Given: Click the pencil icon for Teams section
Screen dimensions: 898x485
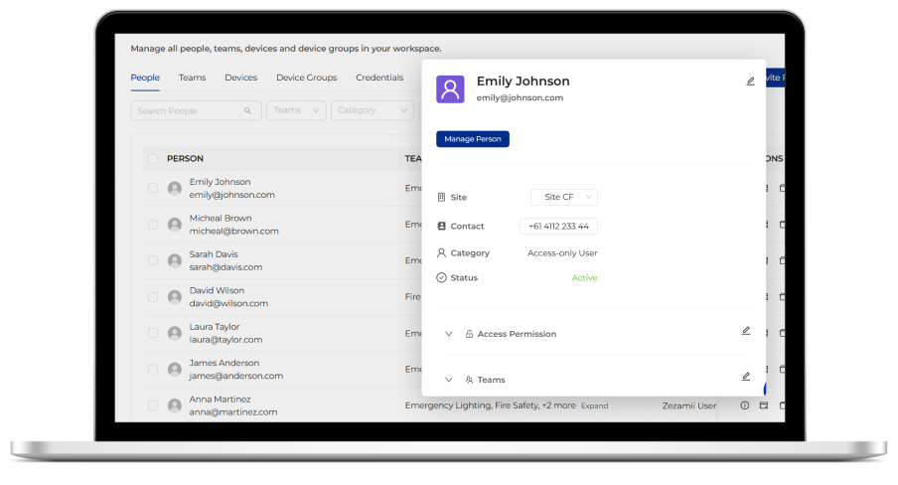Looking at the screenshot, I should 745,377.
